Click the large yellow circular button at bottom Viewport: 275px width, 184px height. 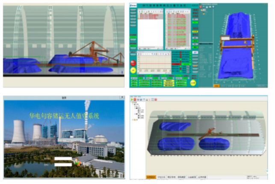(193, 83)
